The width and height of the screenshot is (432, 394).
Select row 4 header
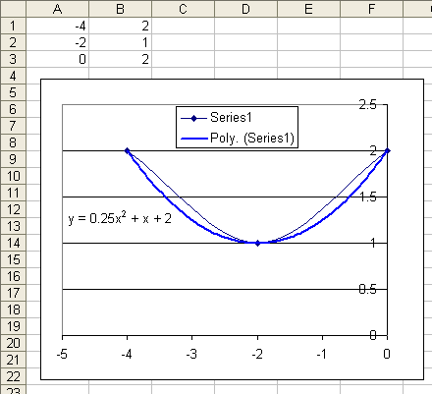click(x=13, y=76)
